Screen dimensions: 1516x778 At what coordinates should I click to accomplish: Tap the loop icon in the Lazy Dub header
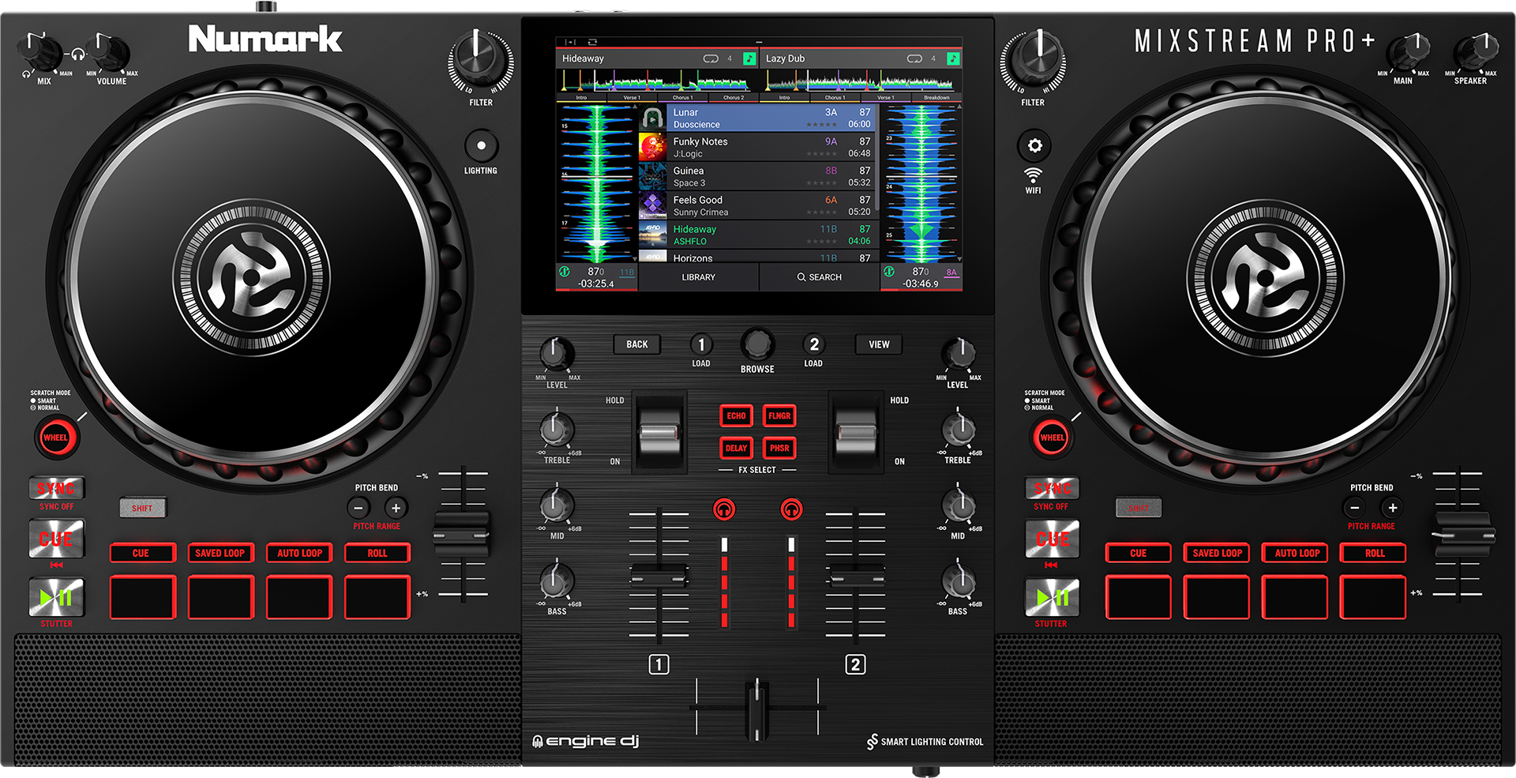(x=914, y=58)
